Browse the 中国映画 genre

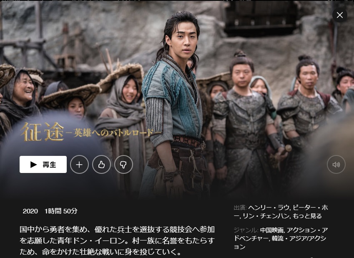272,230
